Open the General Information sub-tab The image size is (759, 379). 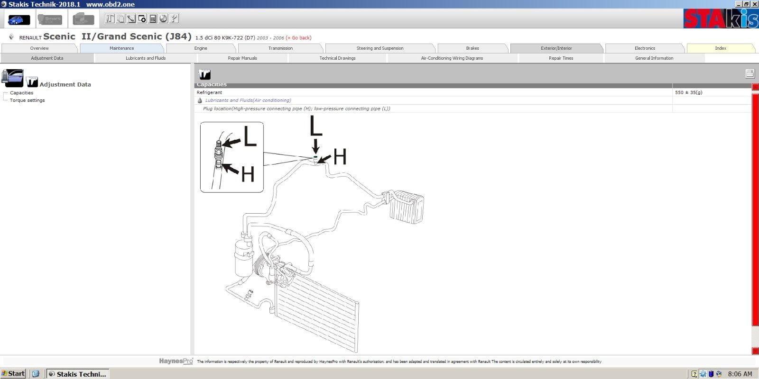[x=654, y=58]
